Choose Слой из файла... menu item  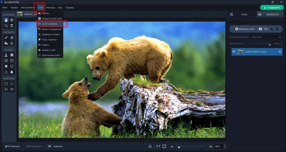[50, 24]
